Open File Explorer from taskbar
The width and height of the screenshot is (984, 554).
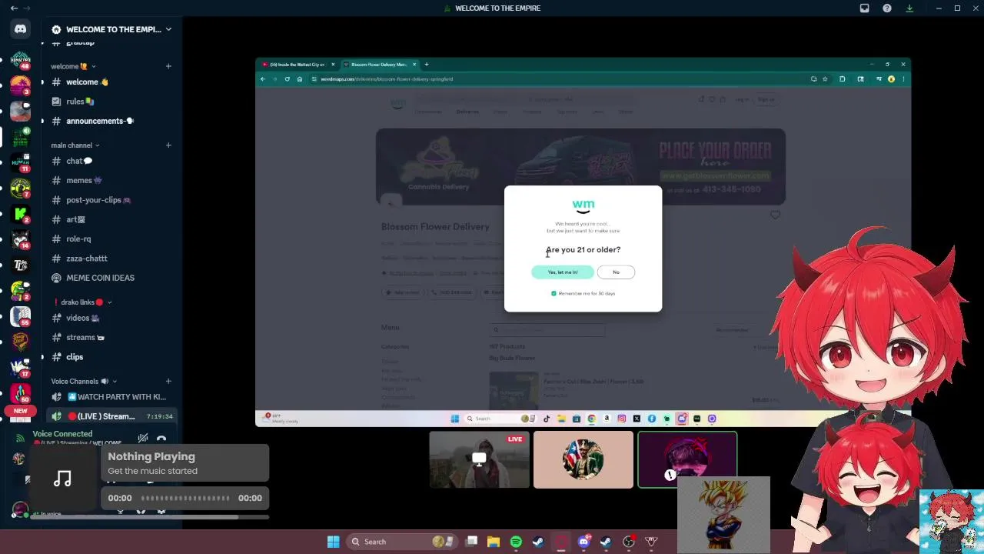494,542
